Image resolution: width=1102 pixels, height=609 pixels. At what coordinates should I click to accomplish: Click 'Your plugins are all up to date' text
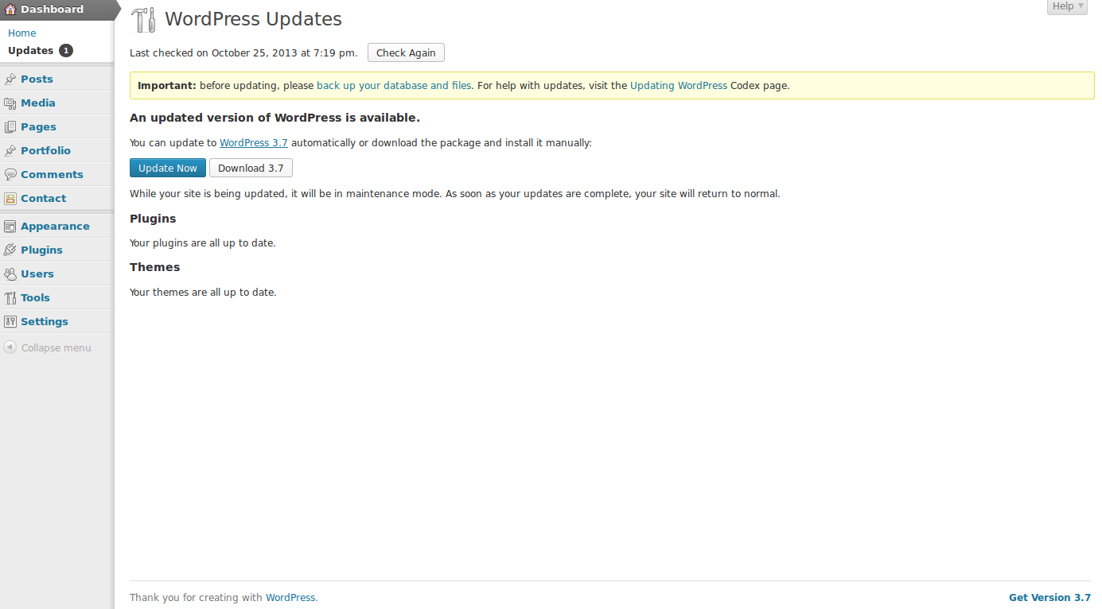[x=203, y=243]
